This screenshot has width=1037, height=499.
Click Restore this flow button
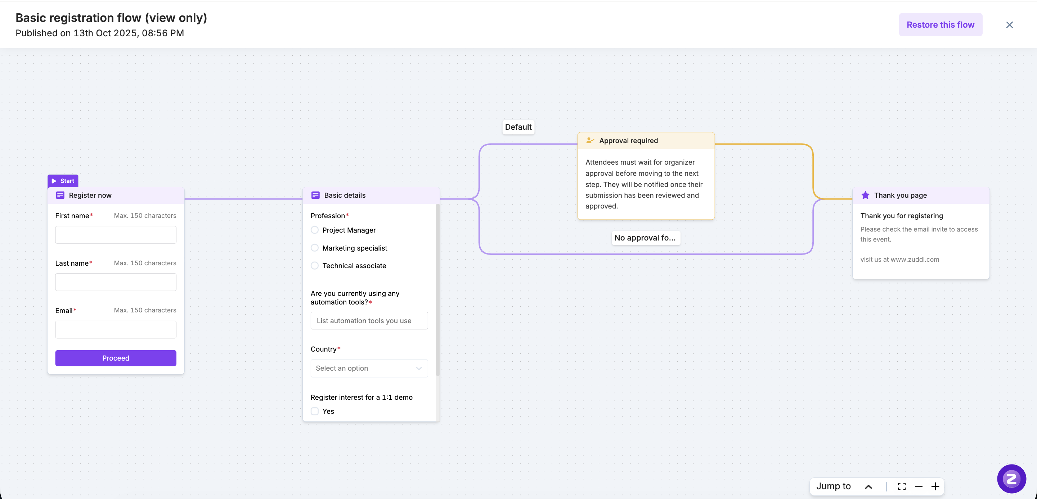tap(941, 24)
